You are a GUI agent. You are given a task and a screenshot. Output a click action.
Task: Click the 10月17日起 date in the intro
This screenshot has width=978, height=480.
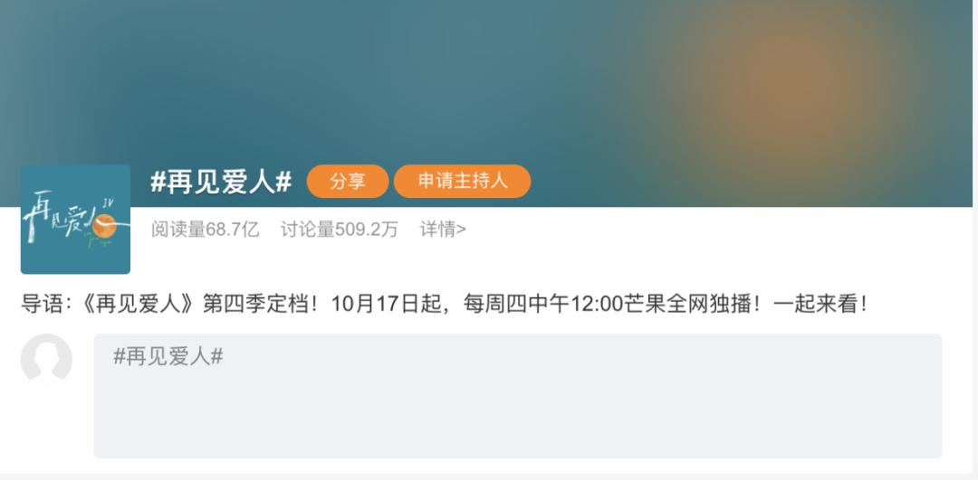tap(387, 305)
